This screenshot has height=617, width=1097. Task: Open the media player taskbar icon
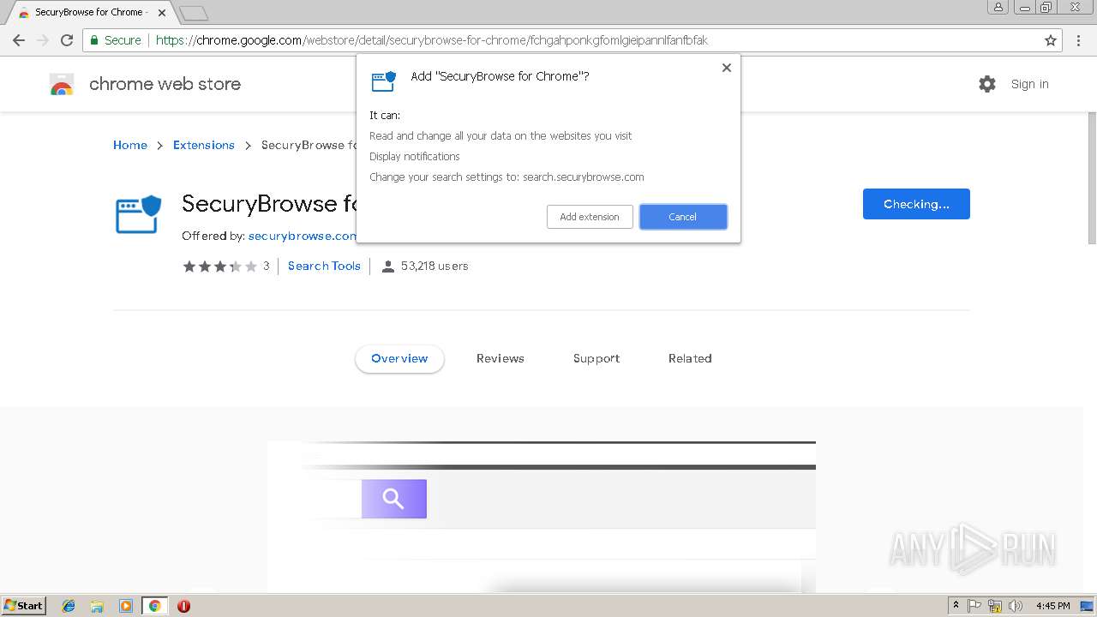coord(126,606)
